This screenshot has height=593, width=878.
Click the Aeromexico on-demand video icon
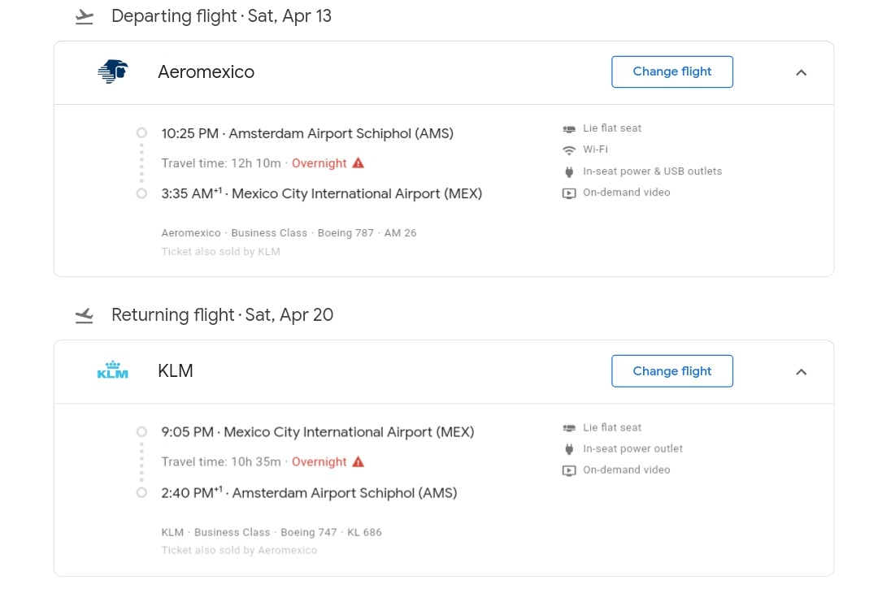(x=569, y=193)
